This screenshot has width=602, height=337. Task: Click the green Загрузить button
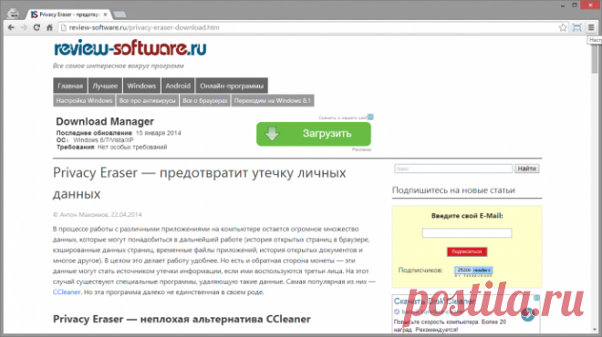pyautogui.click(x=314, y=134)
